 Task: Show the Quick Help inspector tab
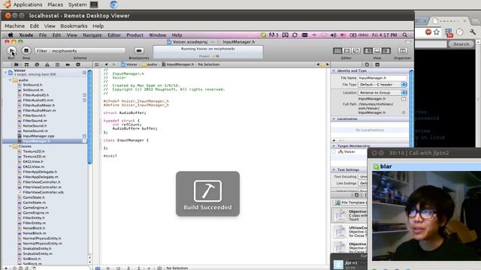377,64
